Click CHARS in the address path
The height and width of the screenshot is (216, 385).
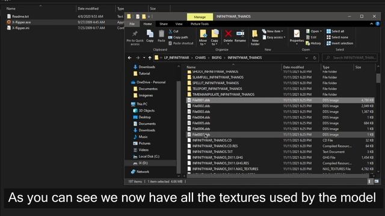coord(200,58)
